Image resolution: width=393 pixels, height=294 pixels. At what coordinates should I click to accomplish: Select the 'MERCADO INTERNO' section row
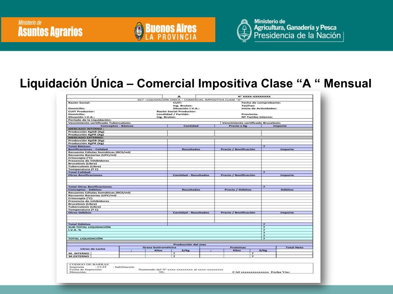tap(190, 129)
